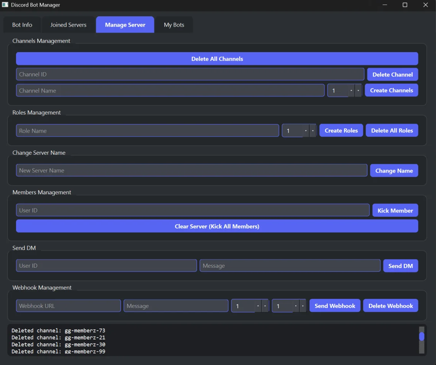Click the Kick Member button
The image size is (436, 365).
click(x=395, y=211)
